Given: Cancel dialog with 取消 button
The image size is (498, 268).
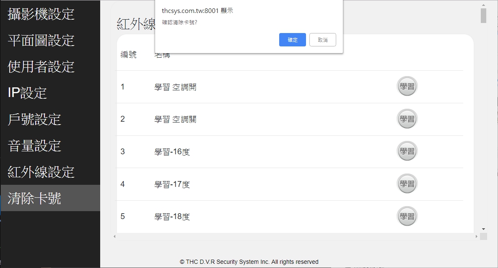Looking at the screenshot, I should (322, 40).
